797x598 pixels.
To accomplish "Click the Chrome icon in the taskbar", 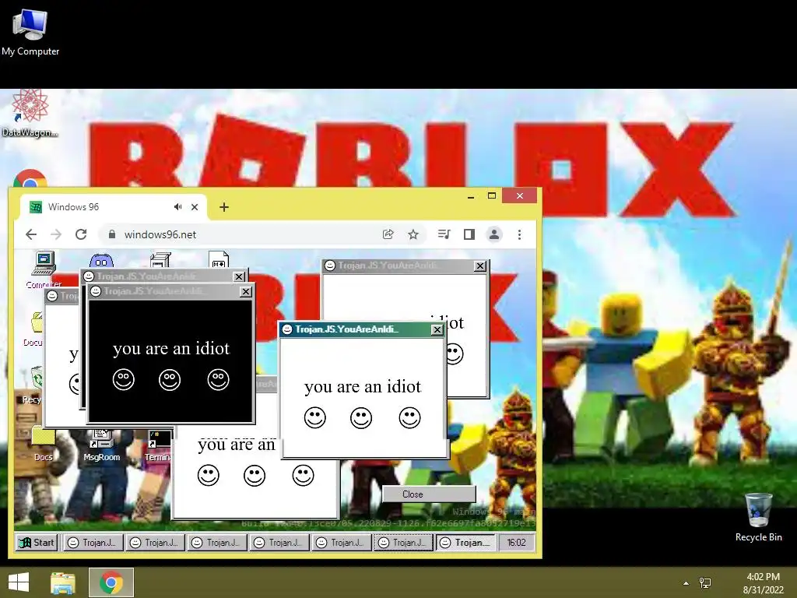I will [x=111, y=582].
